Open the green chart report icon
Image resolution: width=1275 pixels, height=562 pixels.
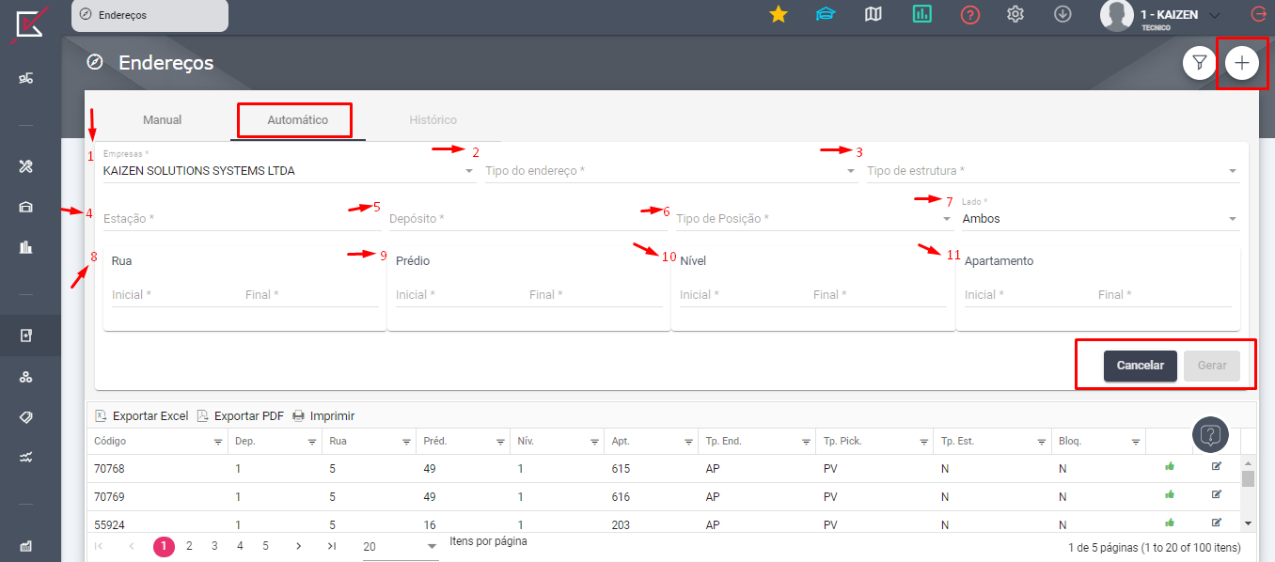[921, 14]
